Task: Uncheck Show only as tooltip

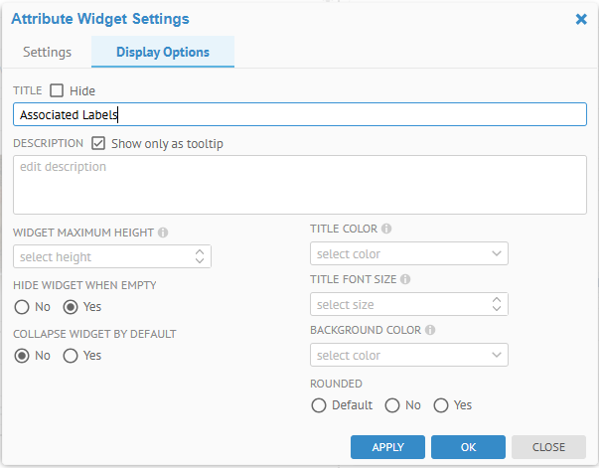Action: (x=98, y=143)
